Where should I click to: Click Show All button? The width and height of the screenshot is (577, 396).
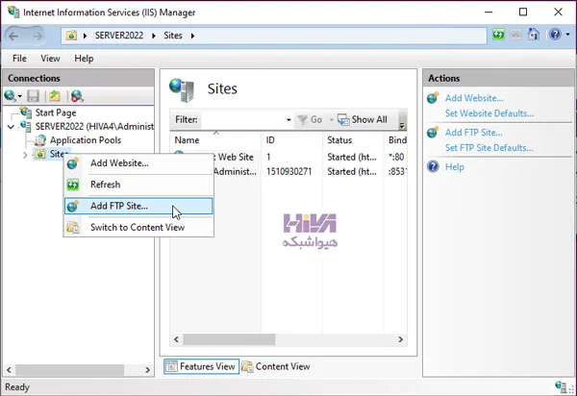(363, 120)
